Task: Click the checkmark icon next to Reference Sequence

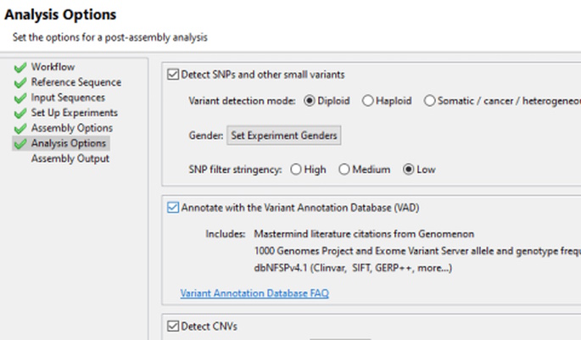Action: pos(20,82)
